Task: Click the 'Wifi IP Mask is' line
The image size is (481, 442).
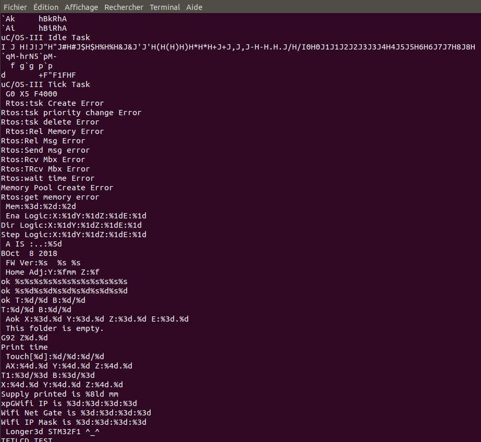Action: coord(74,422)
